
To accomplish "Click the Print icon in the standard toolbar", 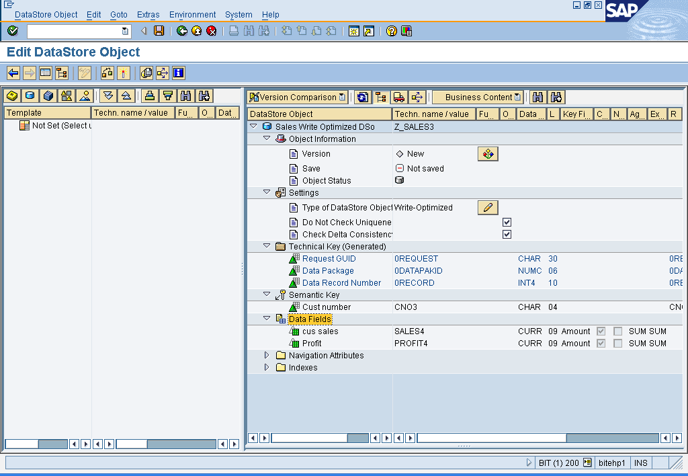I will 234,31.
